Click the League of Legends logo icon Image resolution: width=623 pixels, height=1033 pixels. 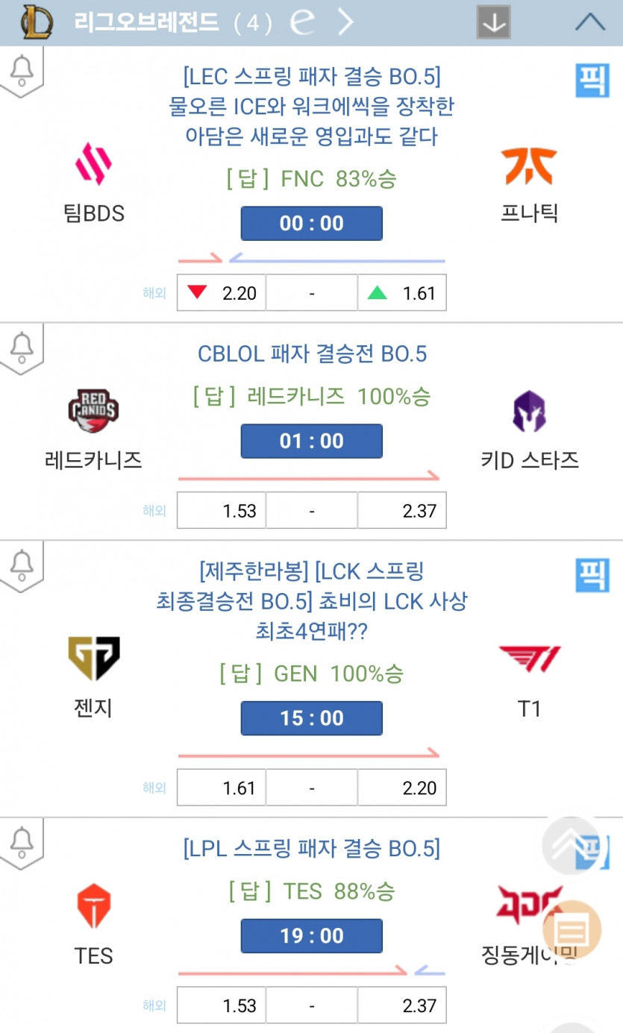coord(35,22)
